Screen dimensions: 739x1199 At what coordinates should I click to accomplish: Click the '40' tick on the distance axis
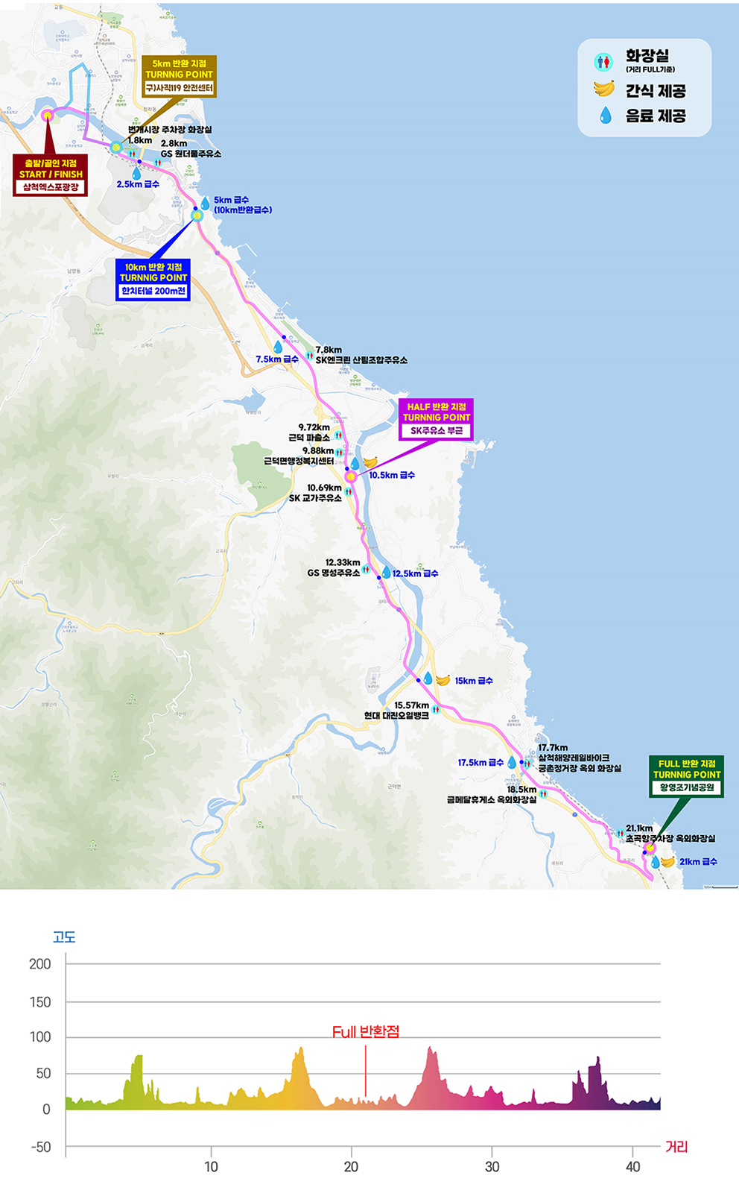632,1167
